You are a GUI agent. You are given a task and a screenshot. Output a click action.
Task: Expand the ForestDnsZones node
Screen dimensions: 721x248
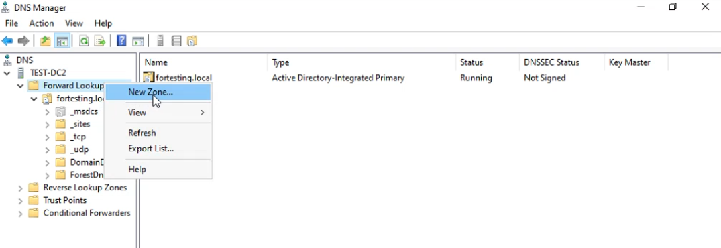coord(48,175)
